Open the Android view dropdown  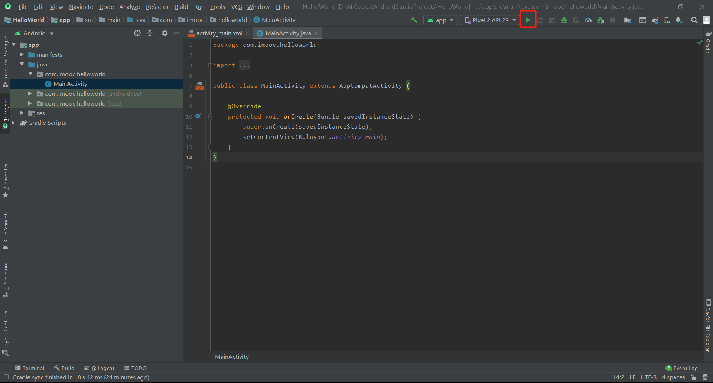[x=34, y=33]
